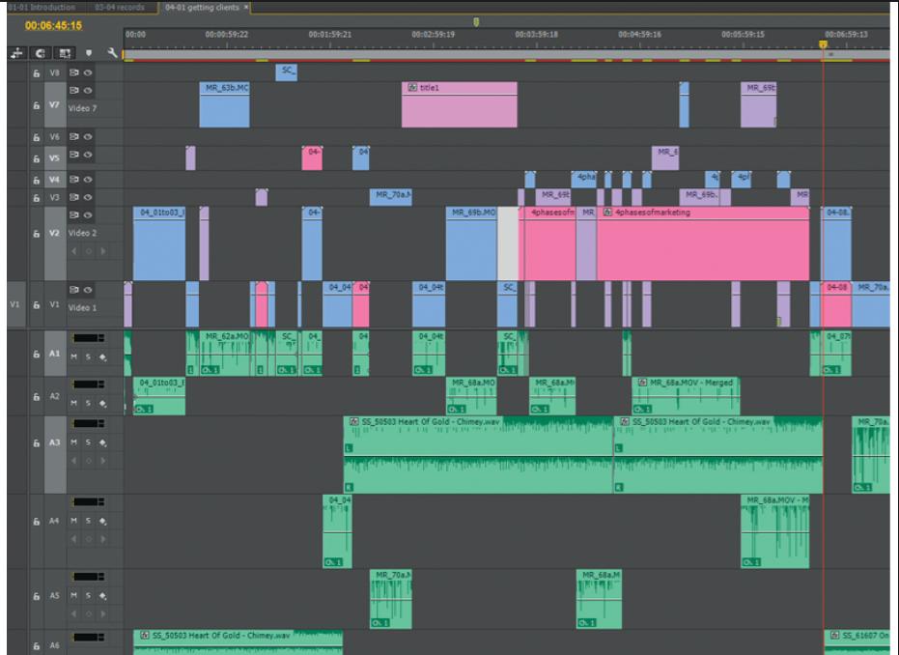Toggle the Linked Selection icon
The width and height of the screenshot is (899, 655).
(65, 53)
